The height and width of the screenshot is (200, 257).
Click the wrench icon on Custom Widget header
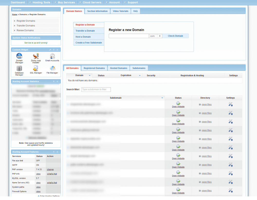[50, 50]
